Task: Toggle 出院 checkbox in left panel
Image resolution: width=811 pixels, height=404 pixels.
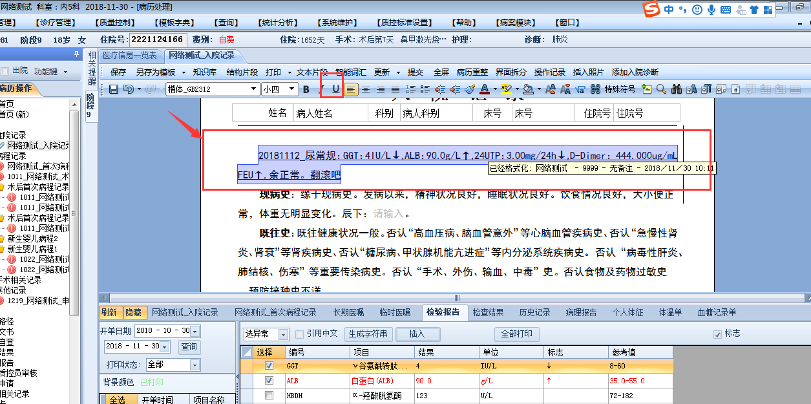Action: tap(5, 72)
